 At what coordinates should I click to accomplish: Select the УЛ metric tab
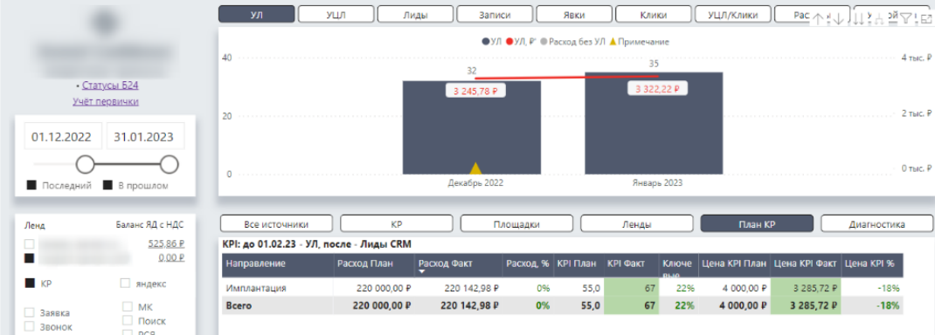pos(256,14)
